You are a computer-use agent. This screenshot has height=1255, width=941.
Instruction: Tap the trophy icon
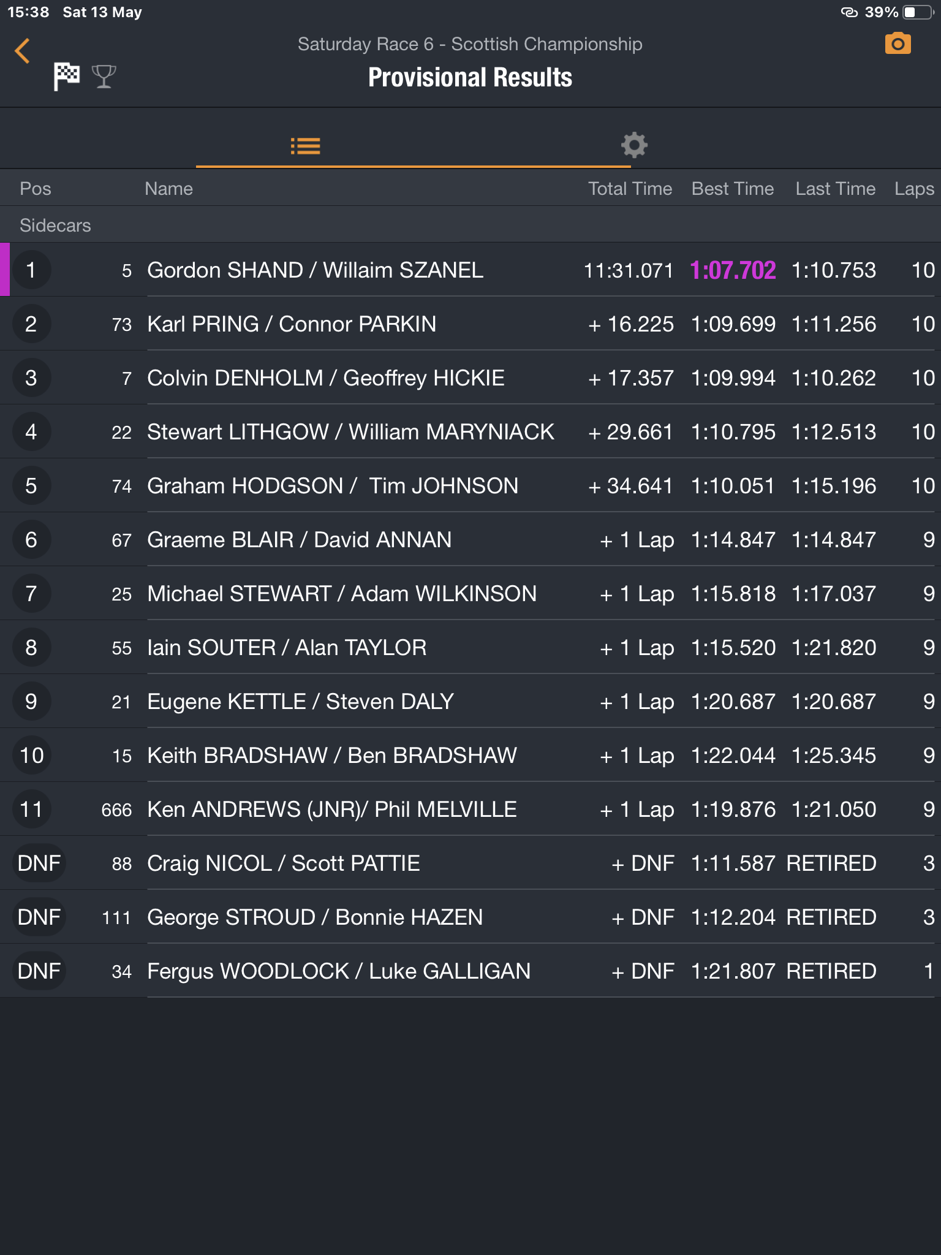(104, 77)
